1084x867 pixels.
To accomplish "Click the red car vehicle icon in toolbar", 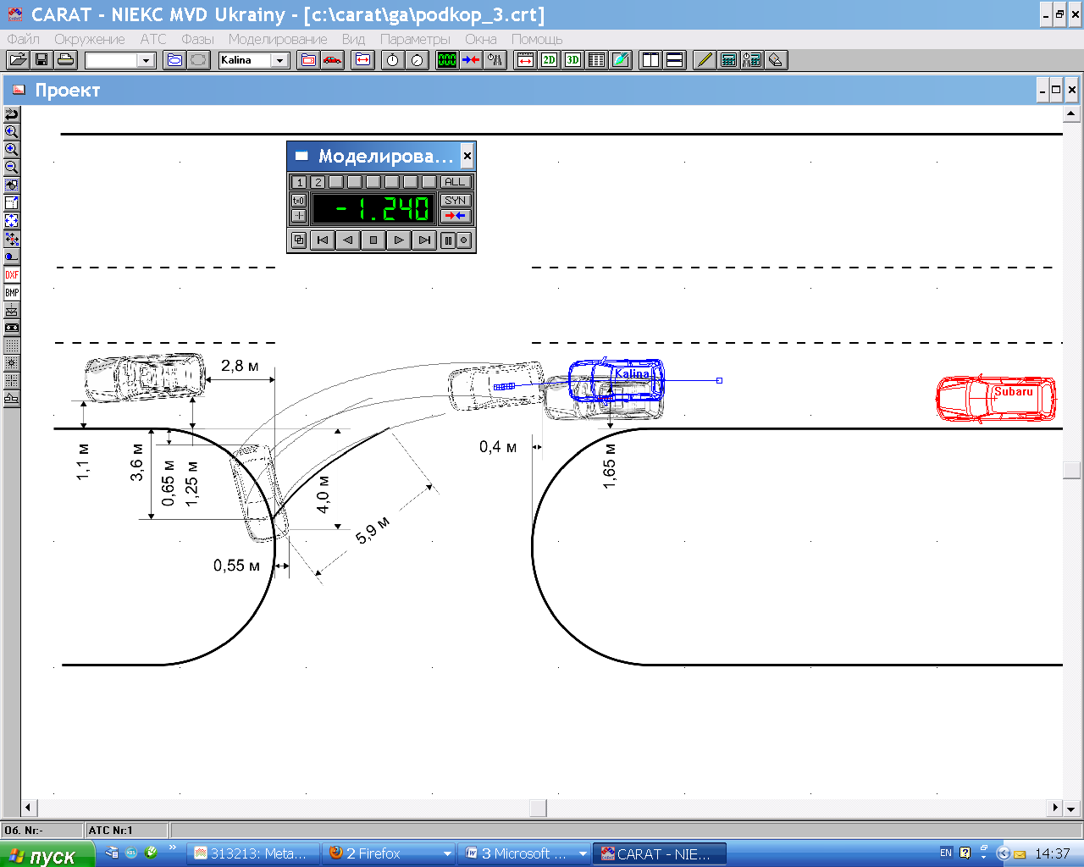I will click(333, 60).
